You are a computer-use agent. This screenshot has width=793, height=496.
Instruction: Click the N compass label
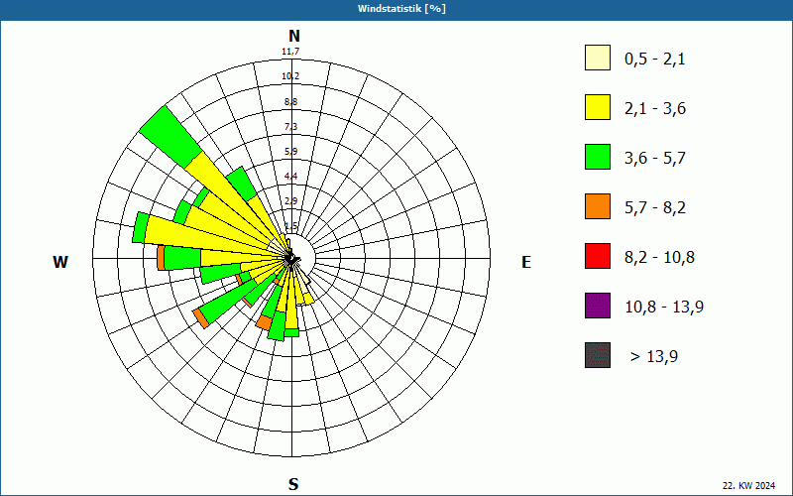click(293, 36)
